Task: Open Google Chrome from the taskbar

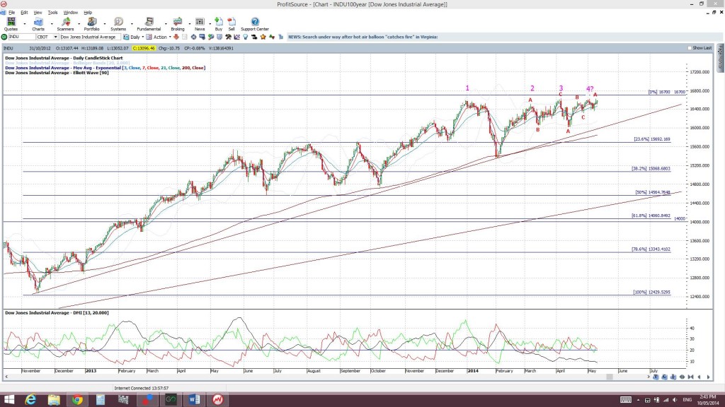Action: 77,400
